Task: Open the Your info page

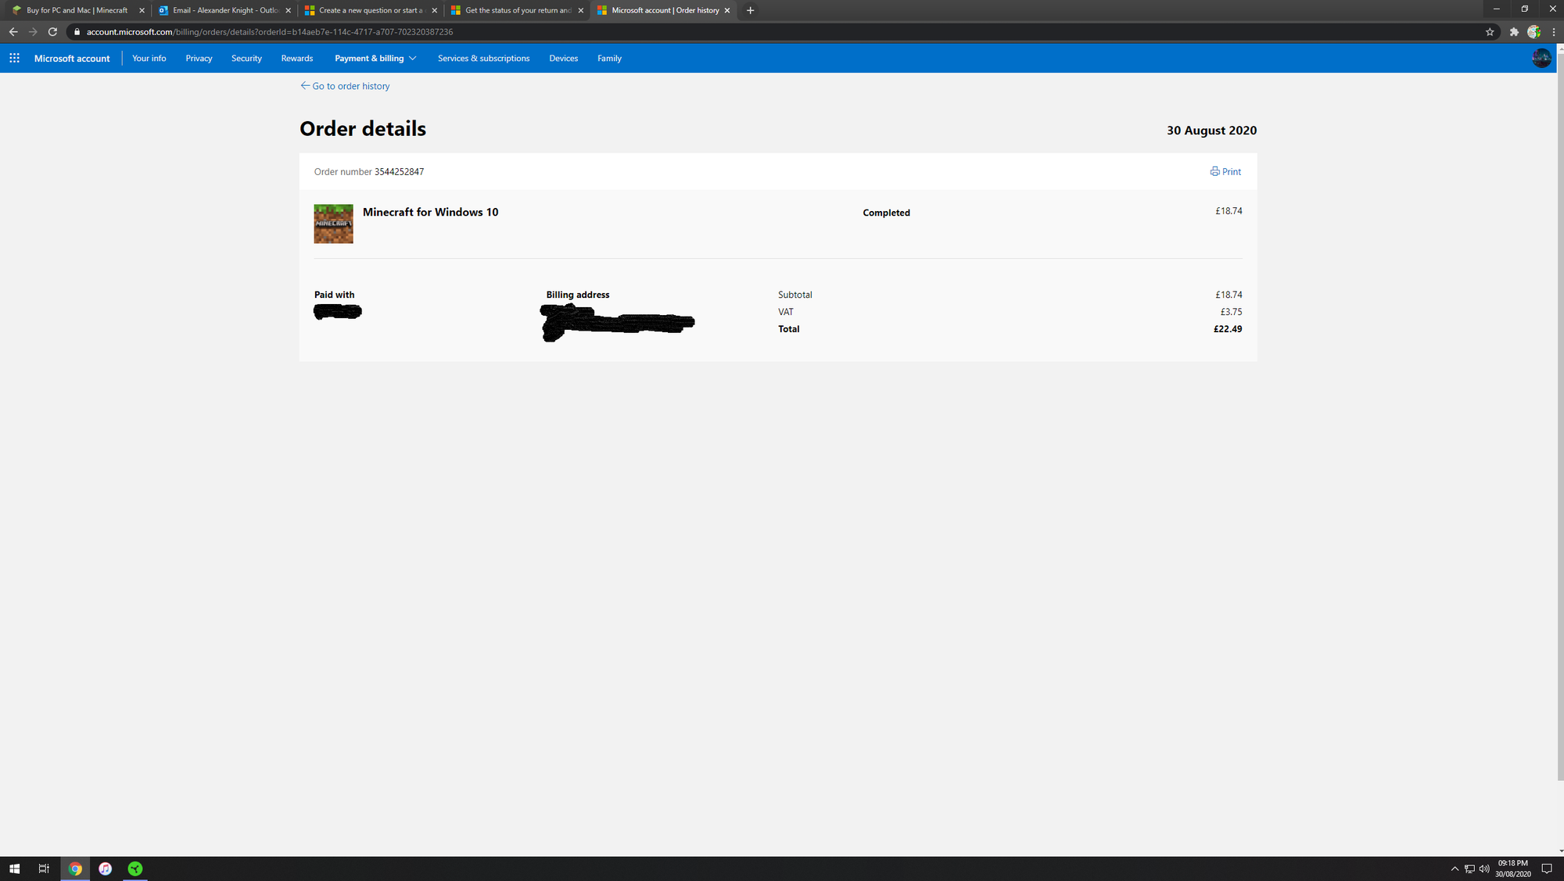Action: tap(149, 58)
